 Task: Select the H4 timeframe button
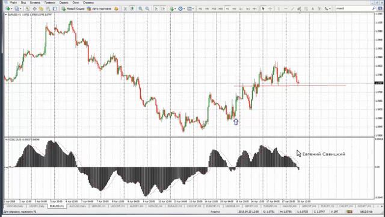[234, 8]
